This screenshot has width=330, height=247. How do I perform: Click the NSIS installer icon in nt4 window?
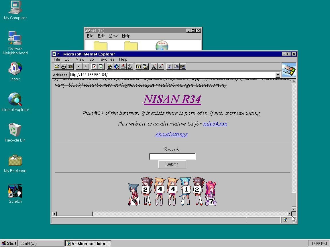coord(162,45)
